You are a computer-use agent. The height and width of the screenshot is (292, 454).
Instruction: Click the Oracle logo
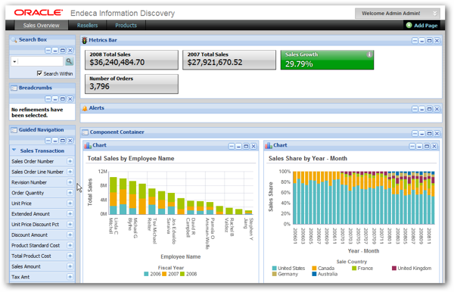click(x=39, y=13)
